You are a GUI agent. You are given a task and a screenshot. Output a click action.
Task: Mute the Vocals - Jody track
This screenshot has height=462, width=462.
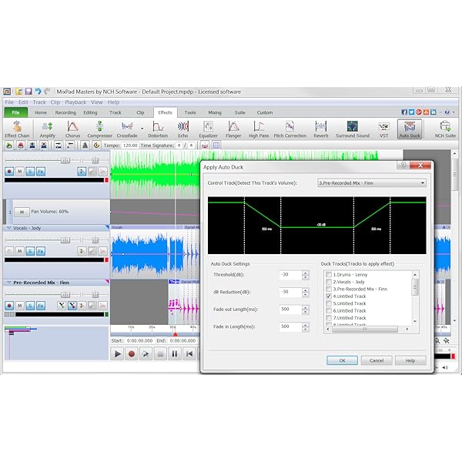pyautogui.click(x=20, y=251)
